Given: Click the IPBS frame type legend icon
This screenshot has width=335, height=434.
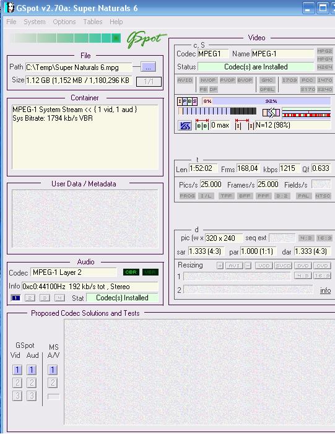Looking at the screenshot, I should pyautogui.click(x=187, y=102).
